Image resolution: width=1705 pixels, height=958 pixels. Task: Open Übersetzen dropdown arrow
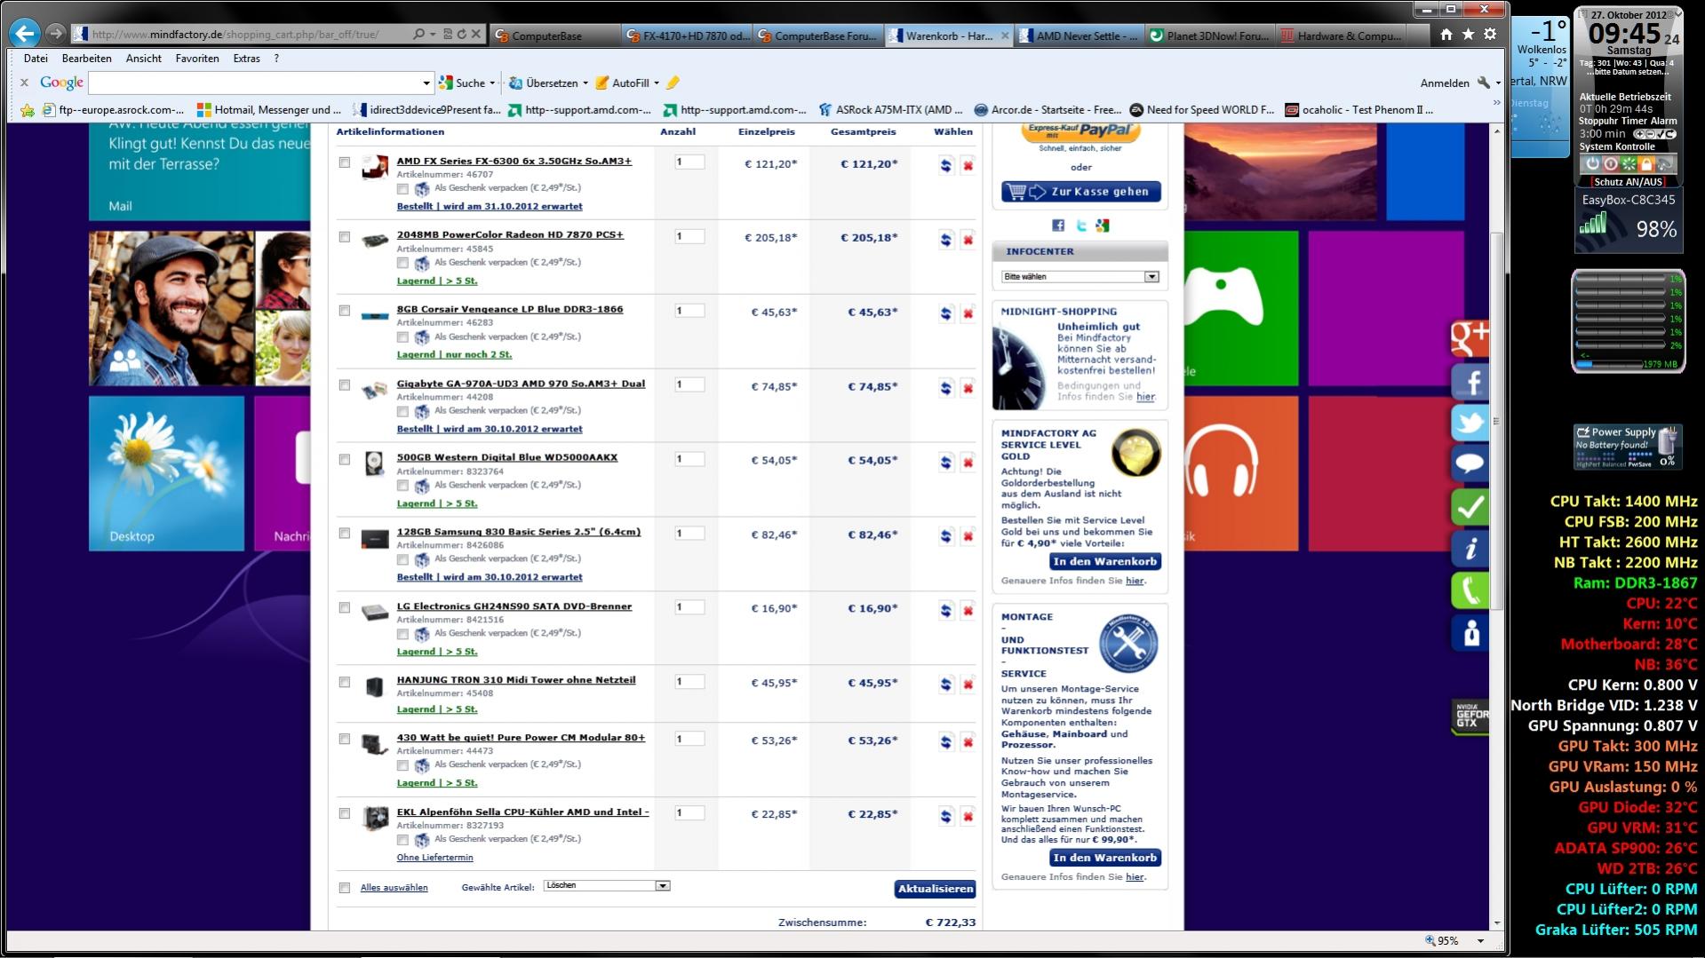coord(585,83)
